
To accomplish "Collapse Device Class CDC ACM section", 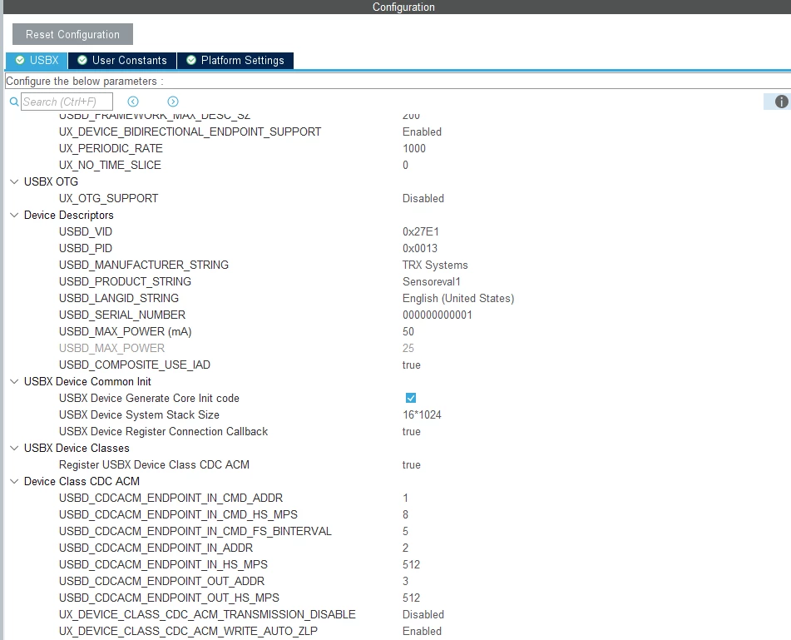I will (14, 482).
